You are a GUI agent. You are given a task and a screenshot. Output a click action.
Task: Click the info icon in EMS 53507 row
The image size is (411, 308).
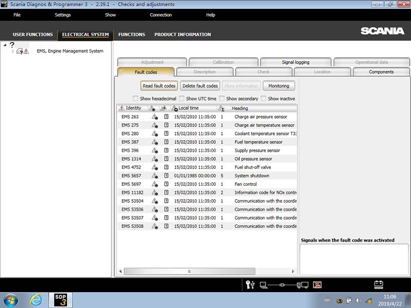[166, 217]
